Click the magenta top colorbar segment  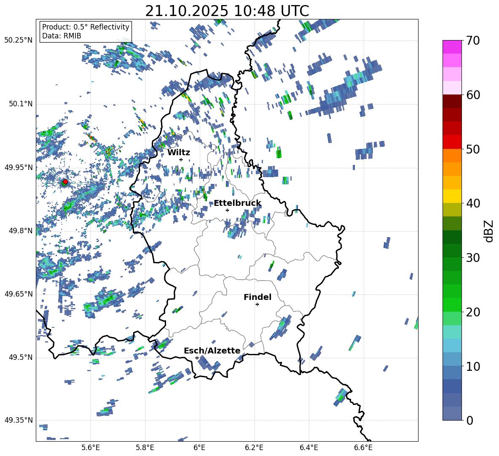(x=452, y=47)
